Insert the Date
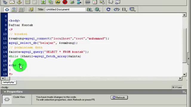 tap(95, 2)
